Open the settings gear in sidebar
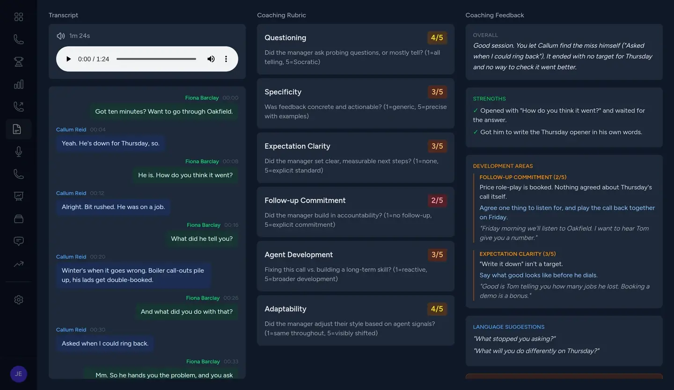The image size is (674, 390). click(x=19, y=300)
